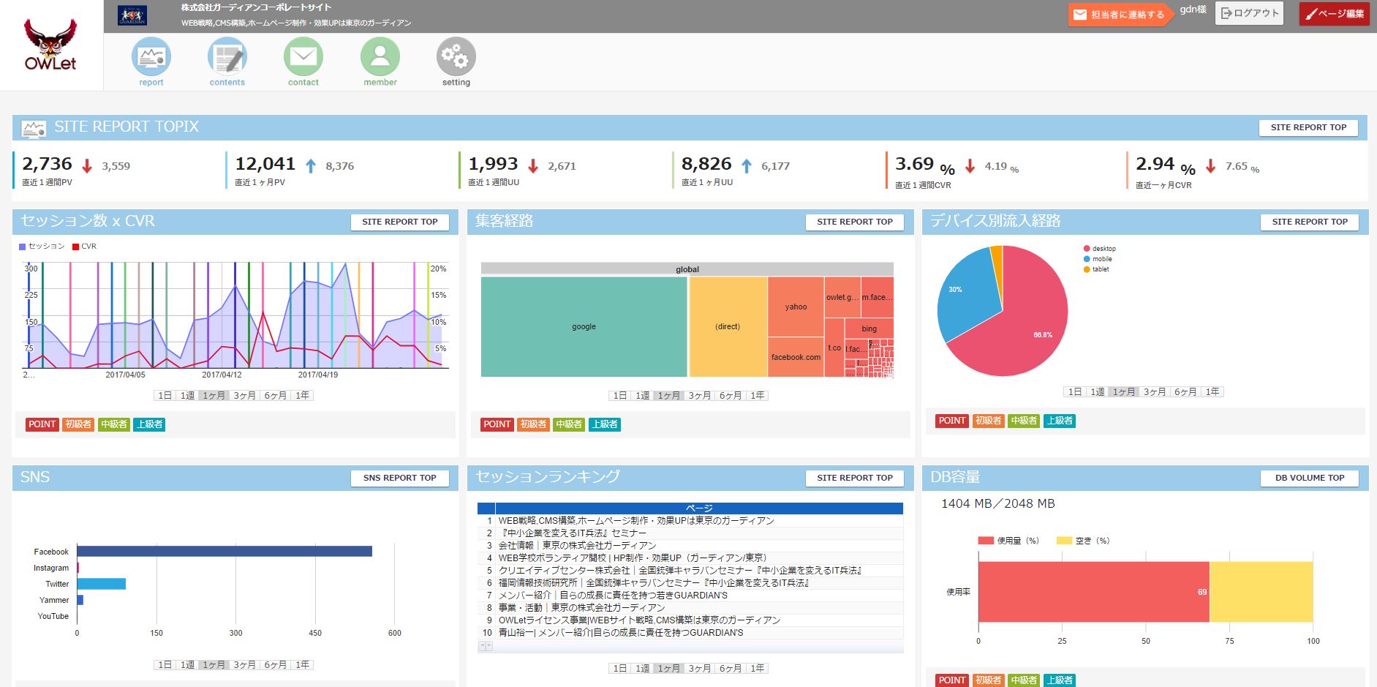Click the red 使用量 bar in DB chart
The height and width of the screenshot is (687, 1377).
[1093, 592]
